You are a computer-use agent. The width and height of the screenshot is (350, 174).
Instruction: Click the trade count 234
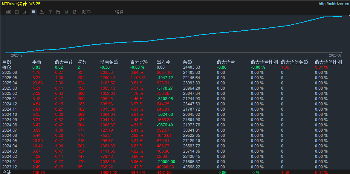tap(81, 78)
